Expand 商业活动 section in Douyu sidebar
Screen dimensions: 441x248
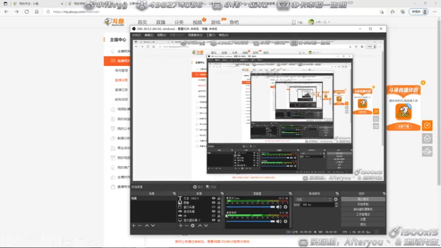(x=121, y=148)
